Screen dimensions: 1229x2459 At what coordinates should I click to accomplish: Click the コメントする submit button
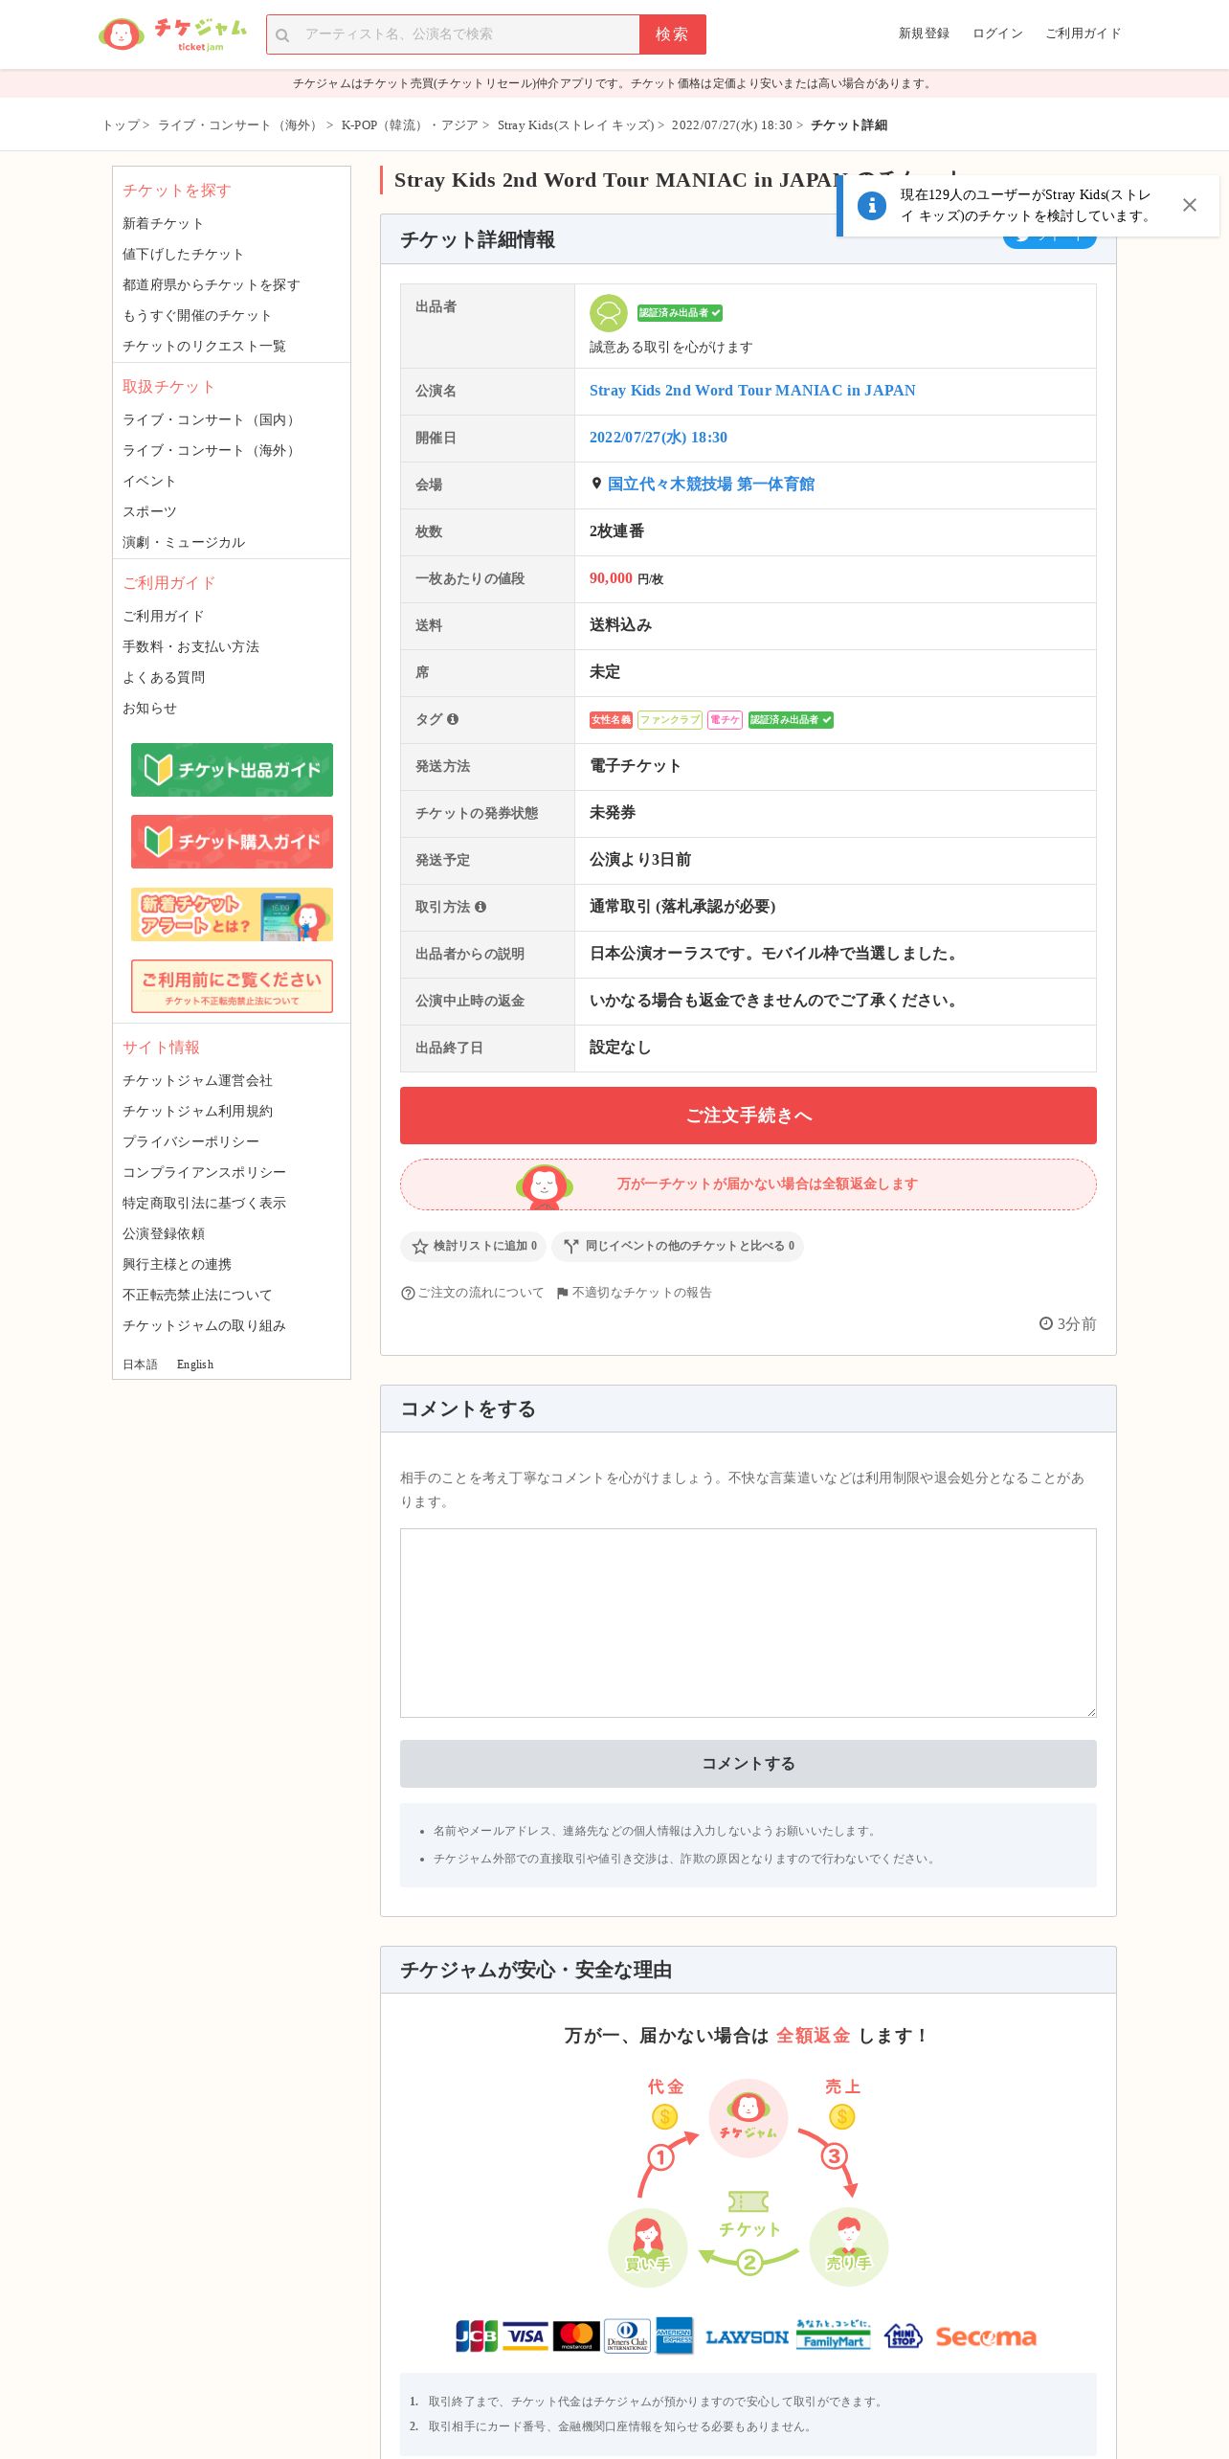(x=749, y=1764)
